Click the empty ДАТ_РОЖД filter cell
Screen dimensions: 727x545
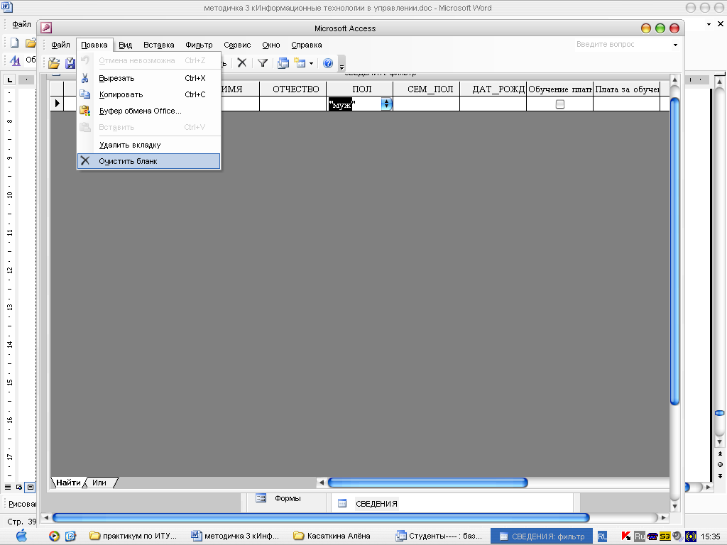(x=493, y=104)
